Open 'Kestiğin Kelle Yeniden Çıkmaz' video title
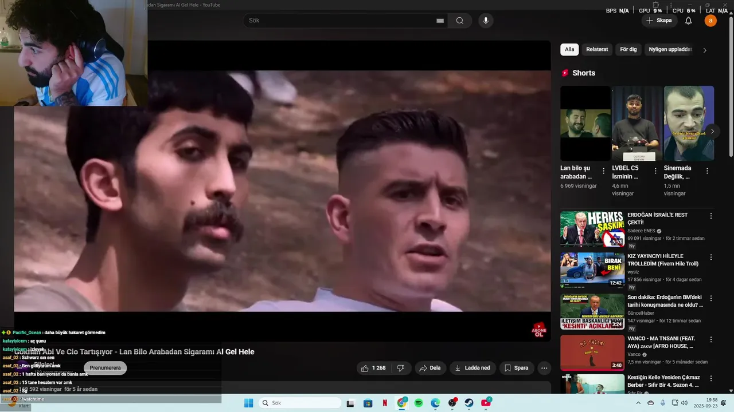 pyautogui.click(x=664, y=381)
